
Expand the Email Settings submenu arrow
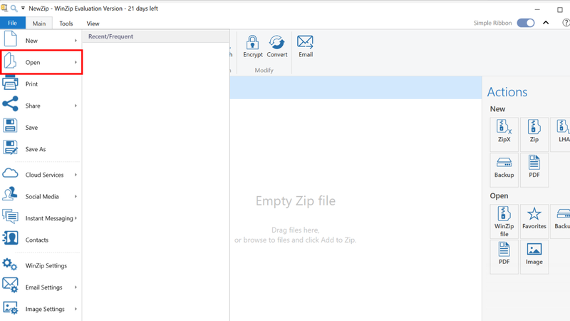click(76, 287)
